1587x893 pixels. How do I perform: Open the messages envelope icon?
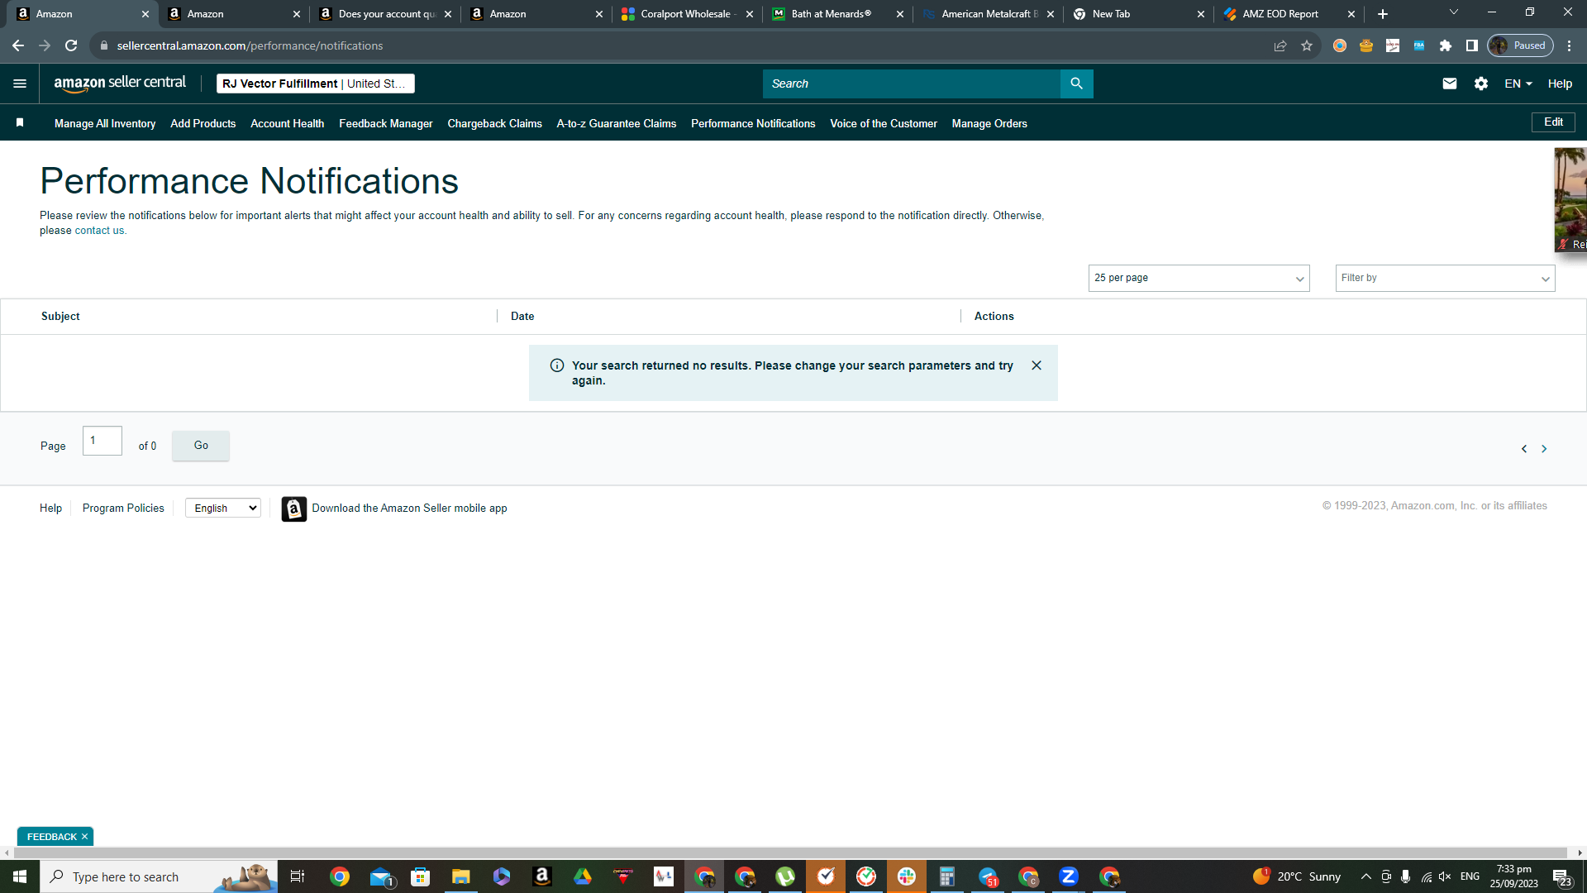click(x=1449, y=84)
